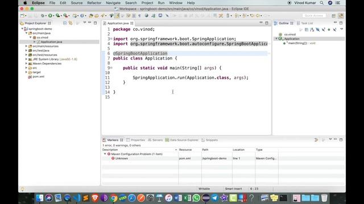Open Trash in the Dock
Screen dimensions: 364x204
point(324,198)
